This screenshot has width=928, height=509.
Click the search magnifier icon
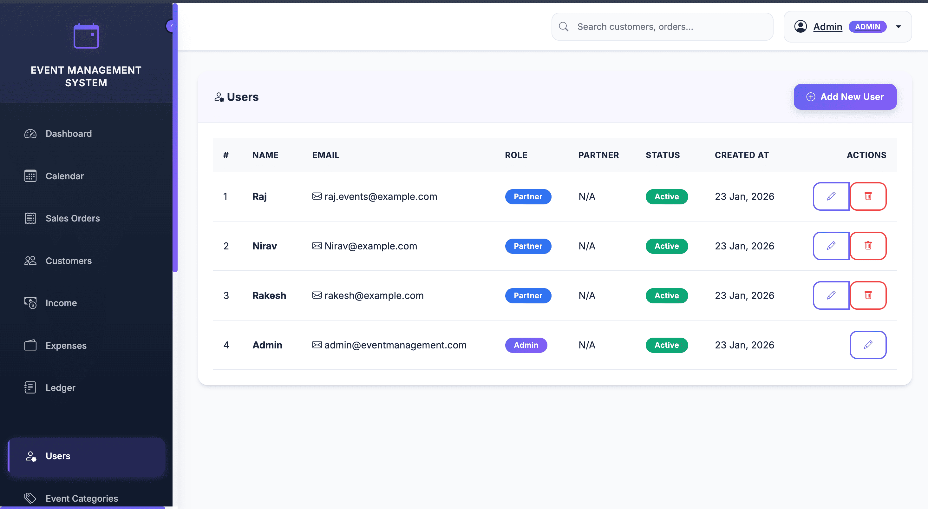click(x=563, y=27)
